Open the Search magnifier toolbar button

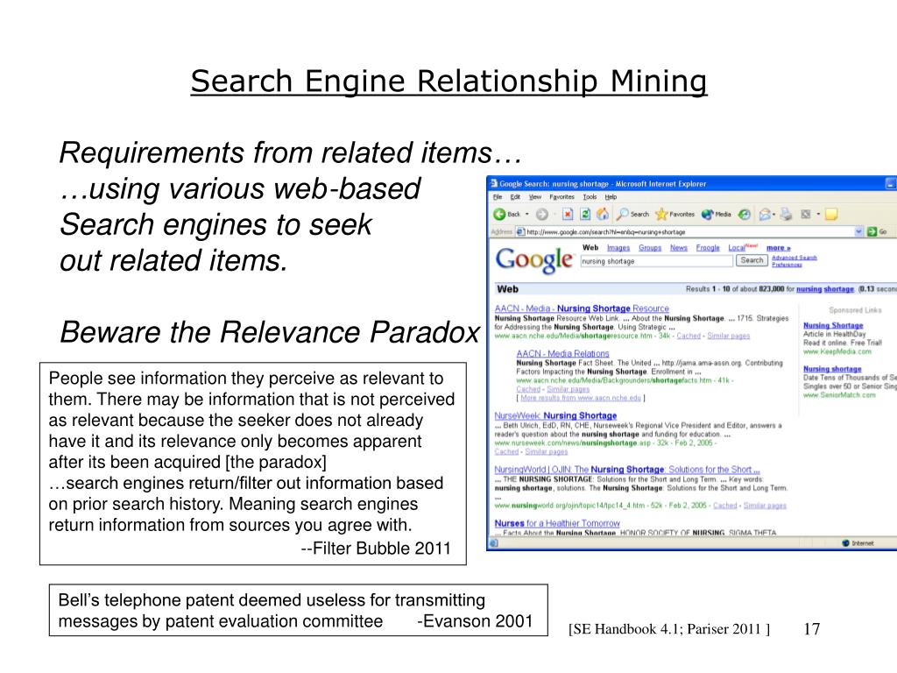(x=632, y=214)
